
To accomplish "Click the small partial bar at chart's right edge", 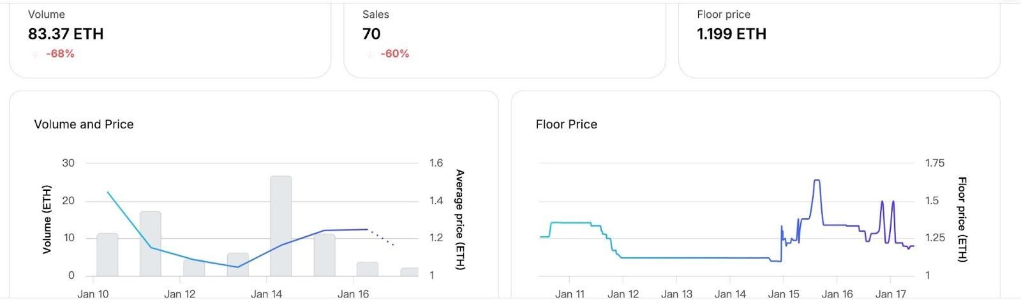I will [x=410, y=272].
